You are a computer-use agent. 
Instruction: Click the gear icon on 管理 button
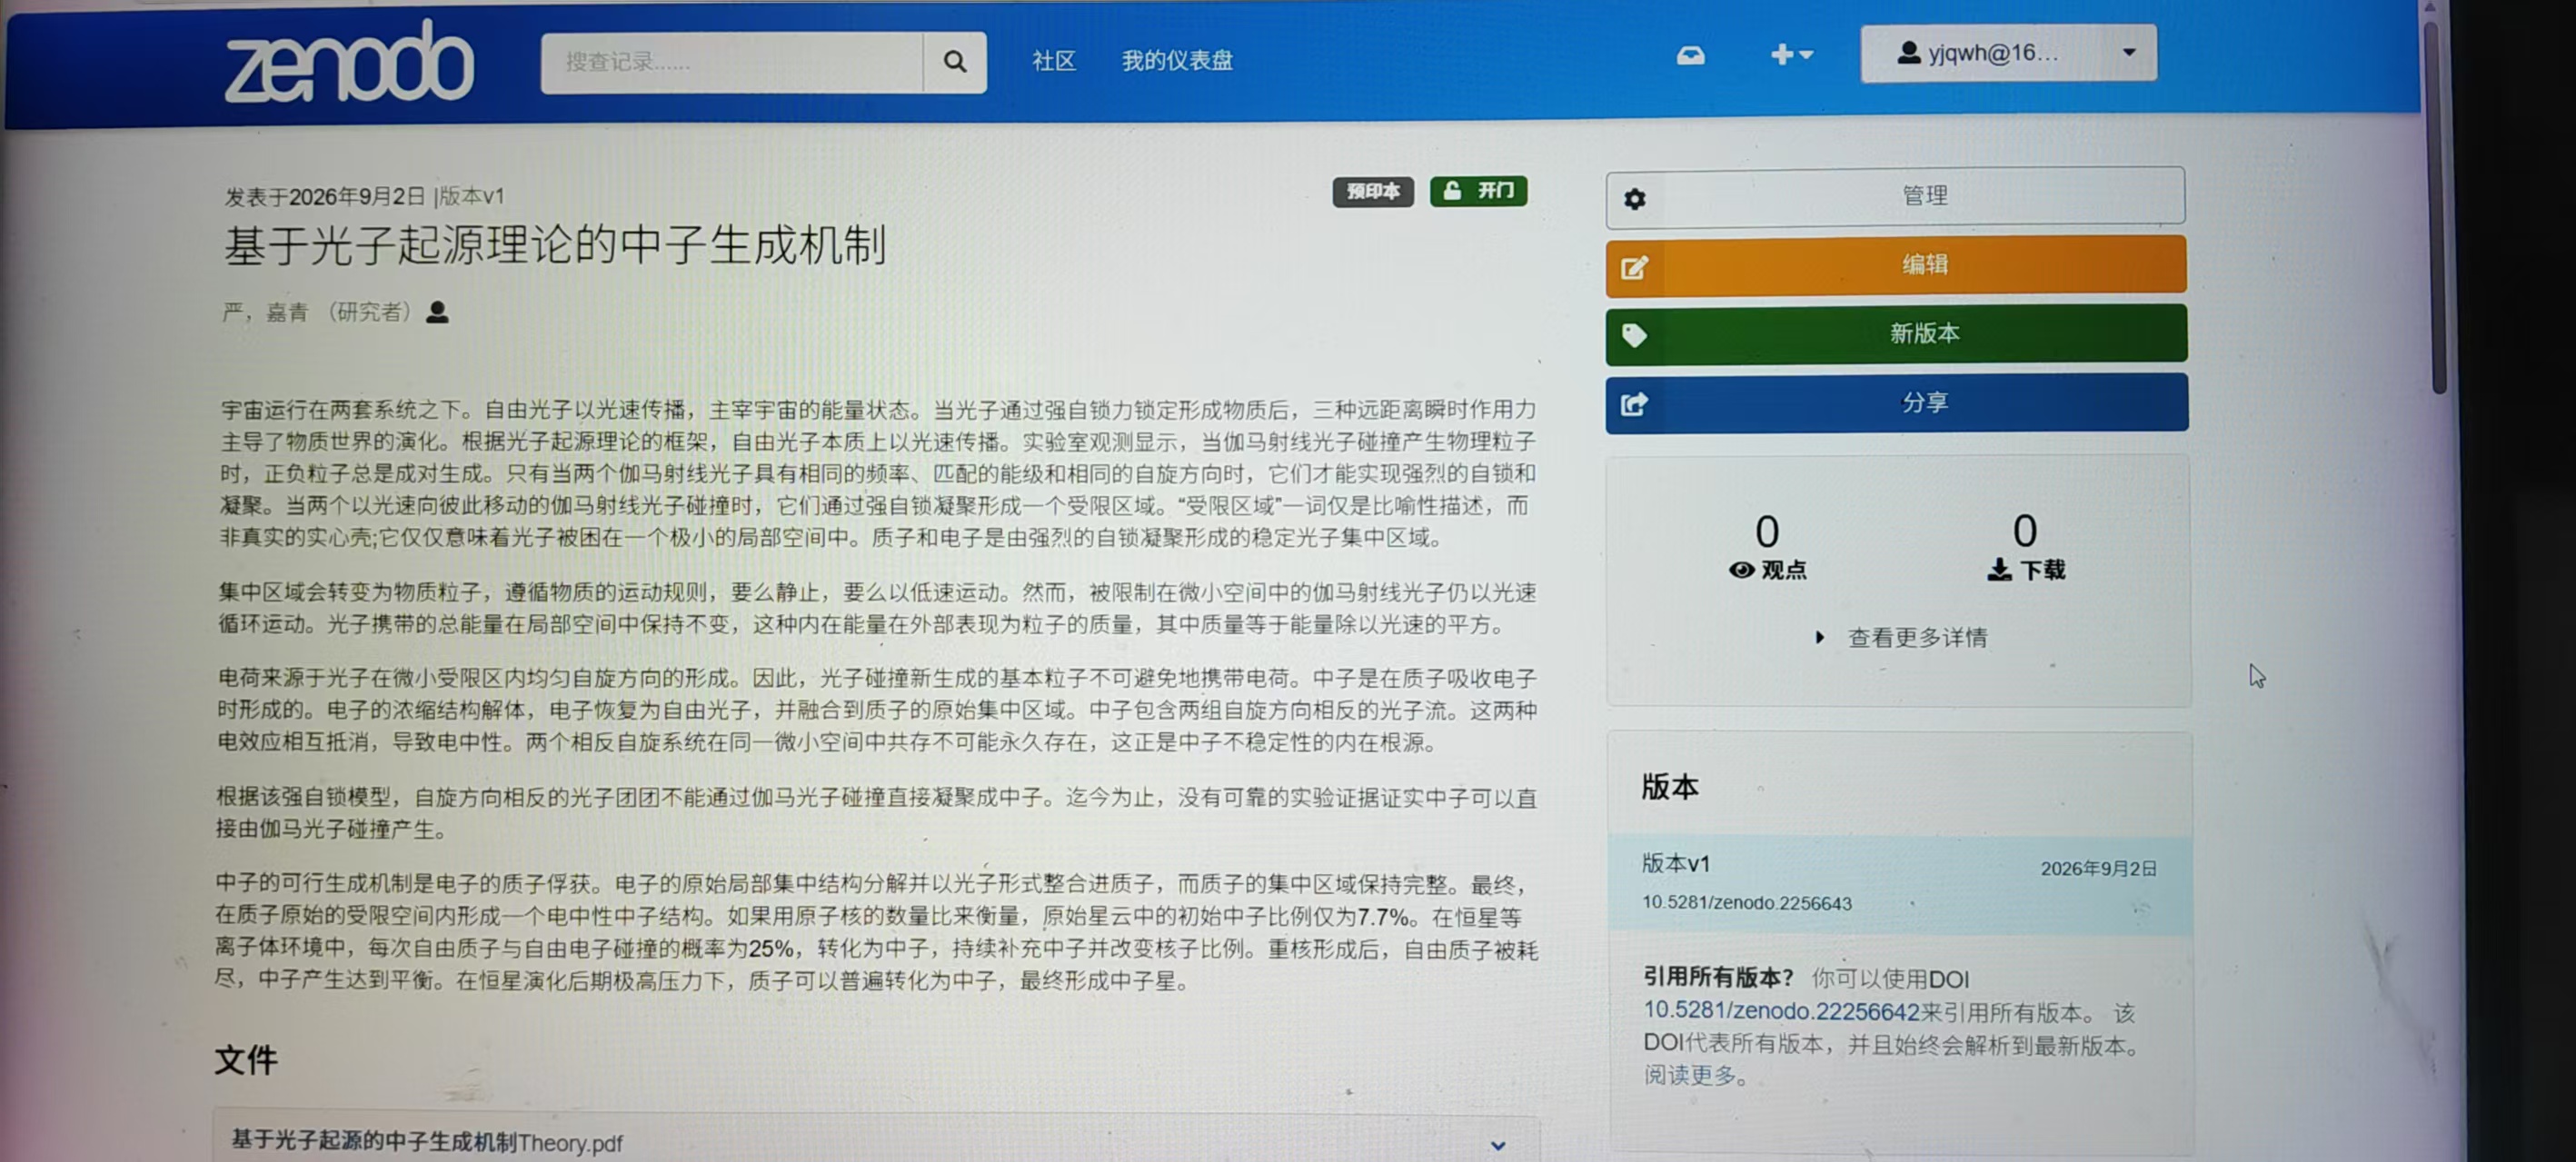(1634, 199)
